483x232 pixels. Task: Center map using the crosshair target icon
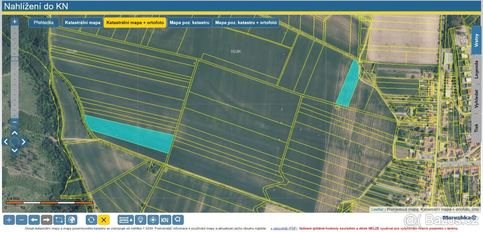[x=153, y=220]
